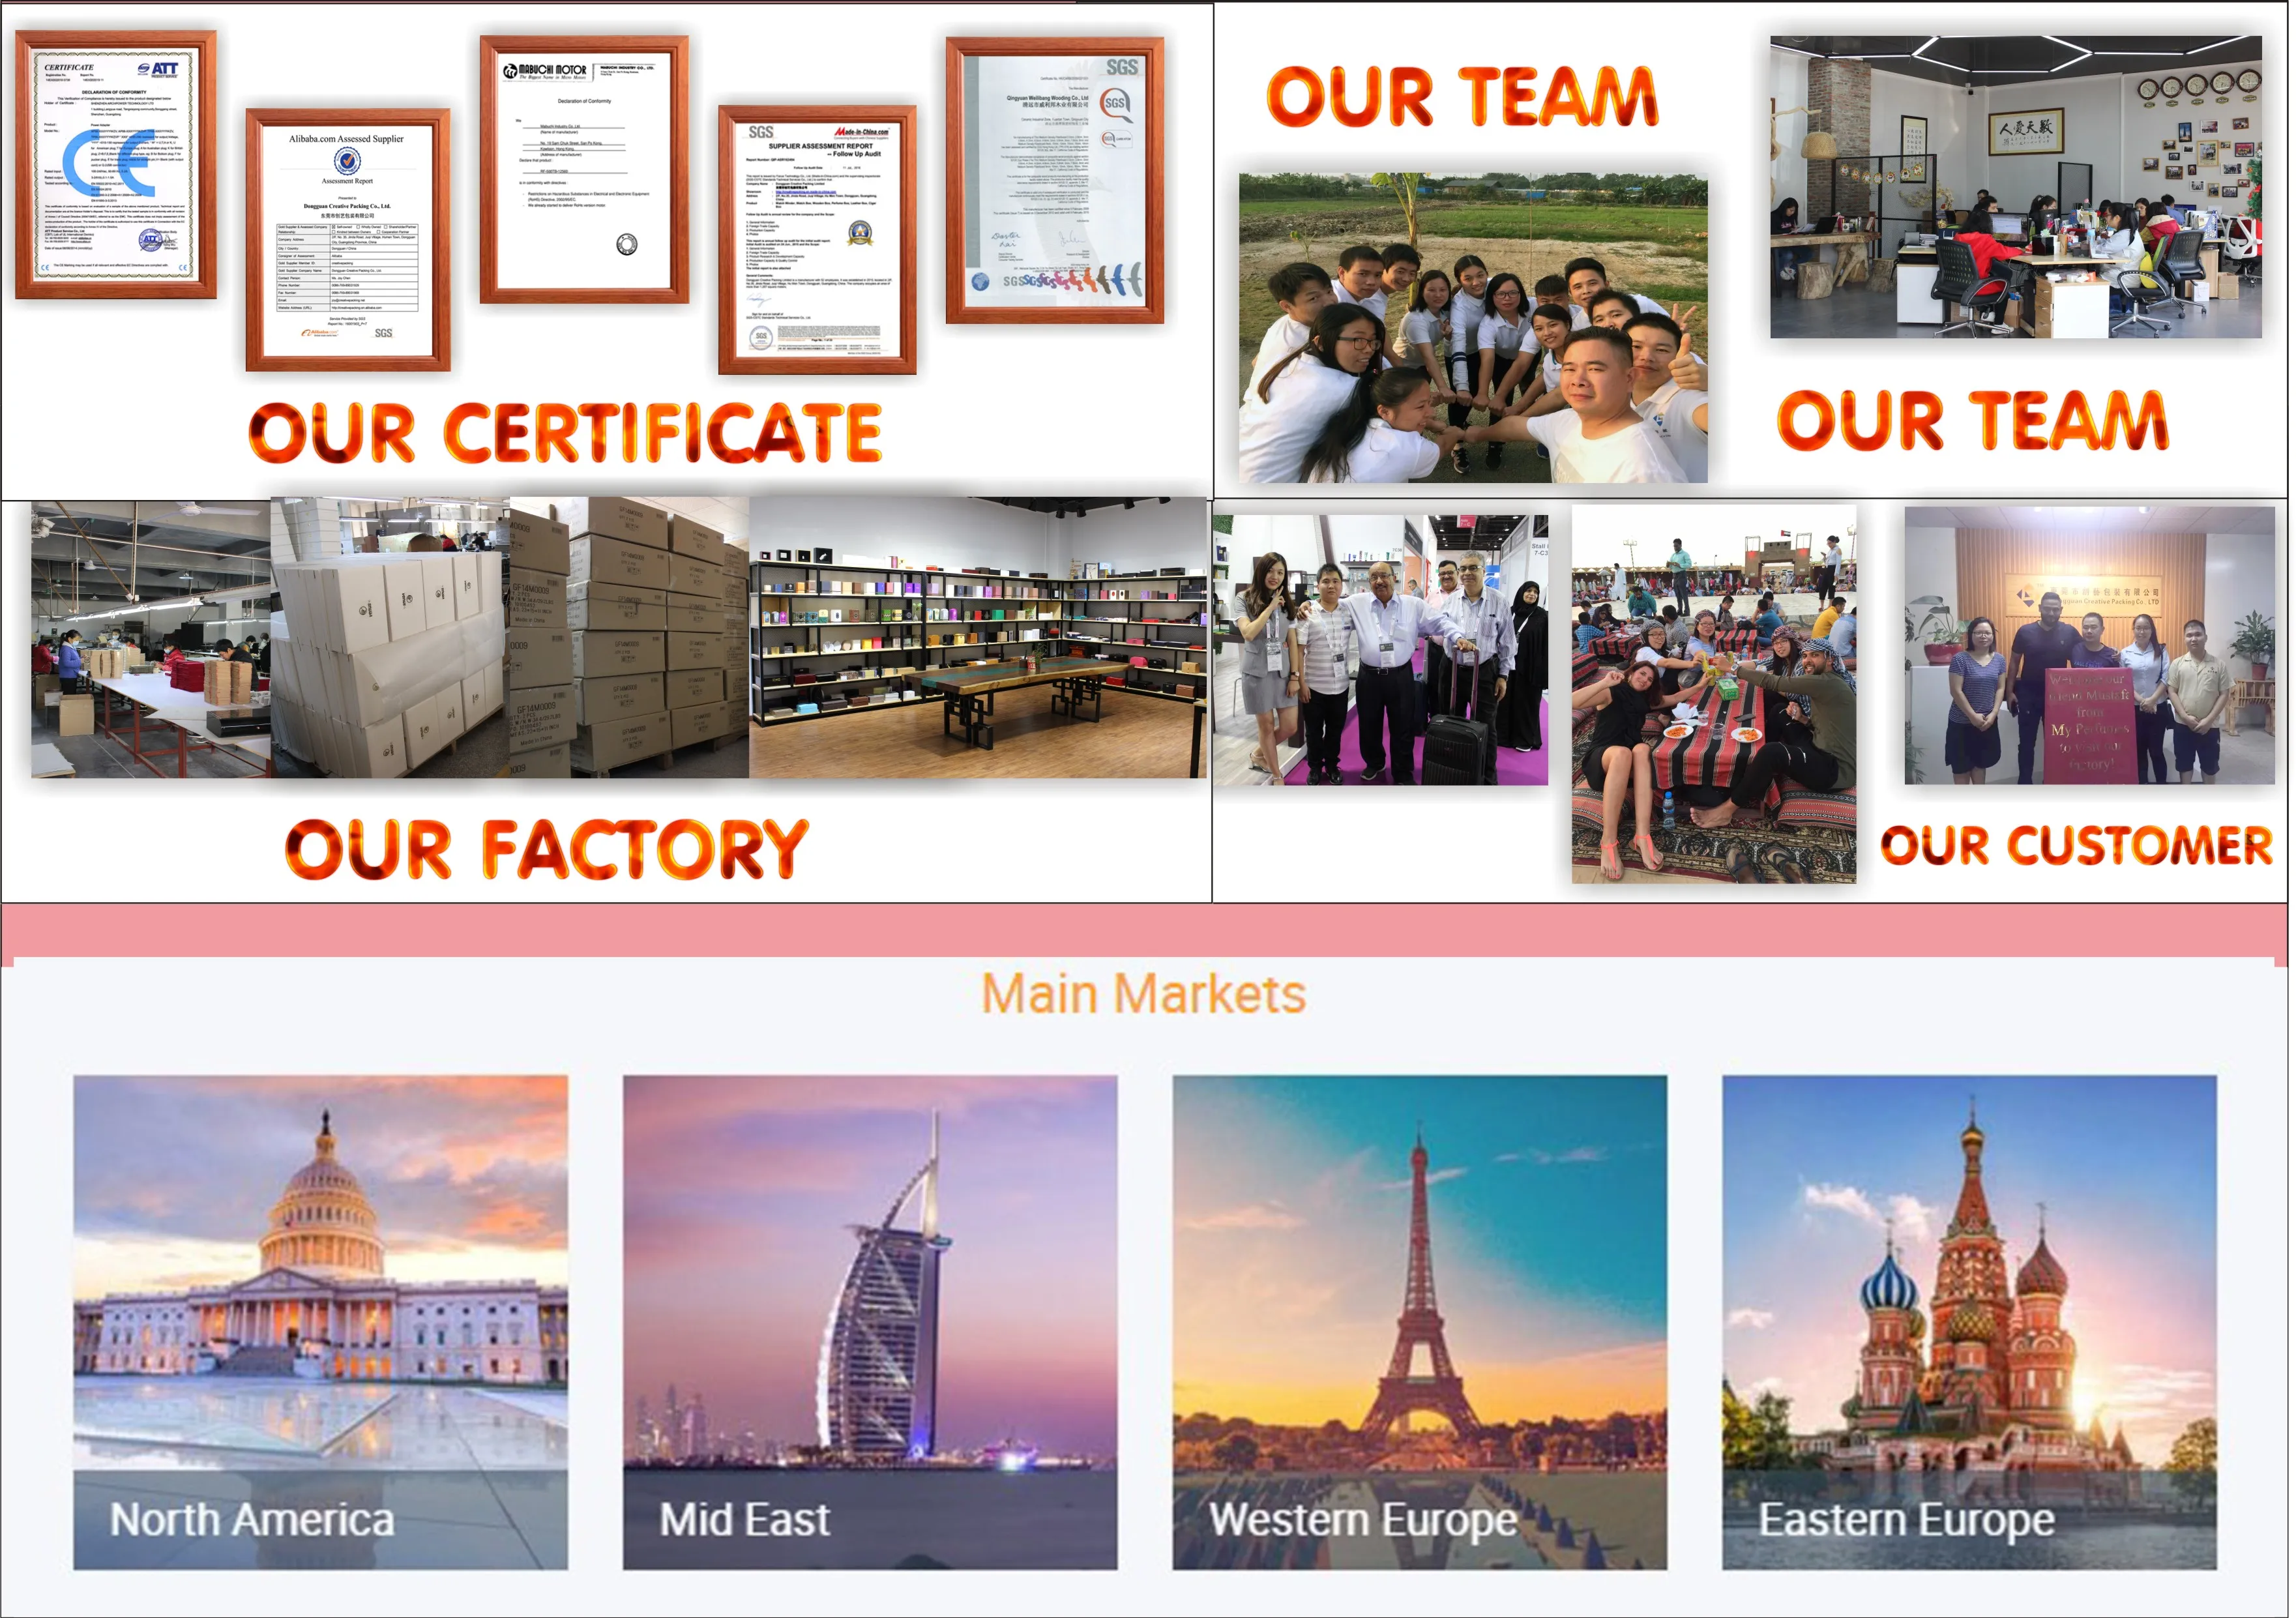Open the office workspace team photo
The width and height of the screenshot is (2296, 1618).
coord(2017,187)
